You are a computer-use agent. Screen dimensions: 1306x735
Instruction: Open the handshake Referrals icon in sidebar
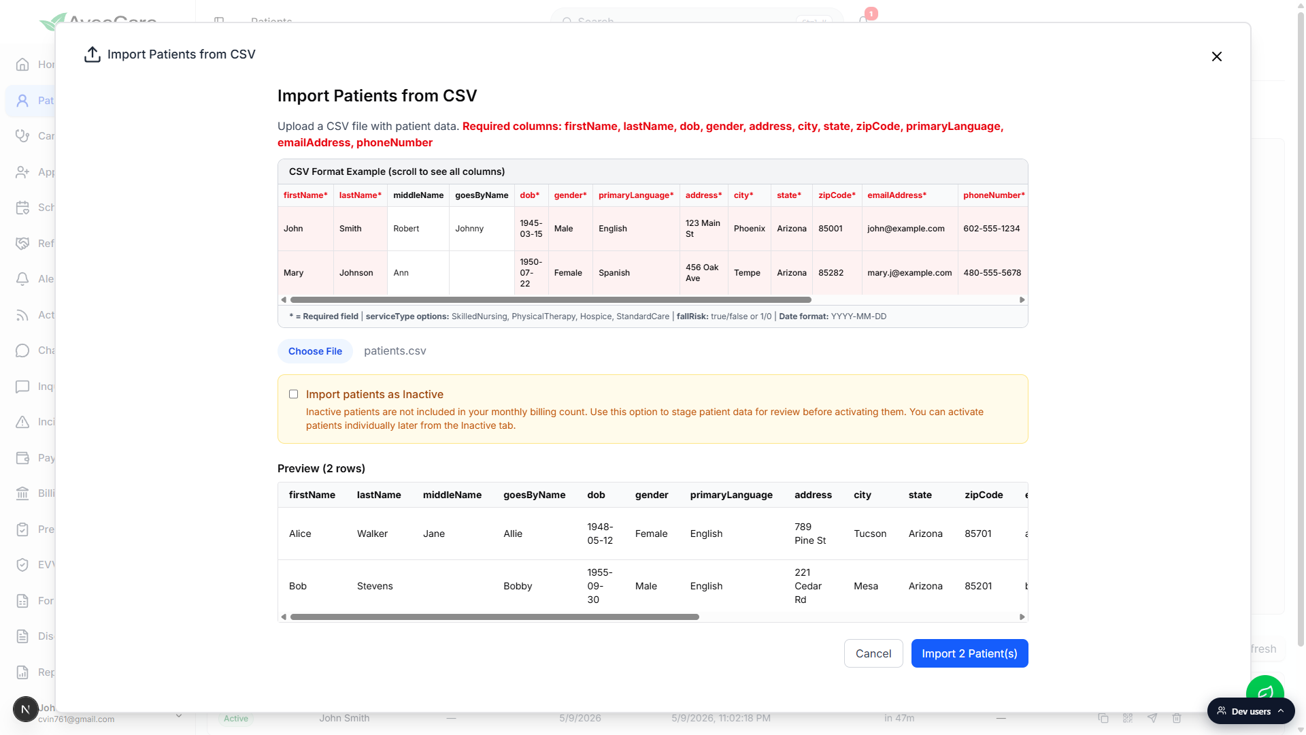pyautogui.click(x=22, y=244)
